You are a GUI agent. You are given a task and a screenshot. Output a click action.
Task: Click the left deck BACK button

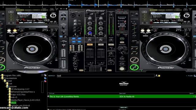[52, 10]
